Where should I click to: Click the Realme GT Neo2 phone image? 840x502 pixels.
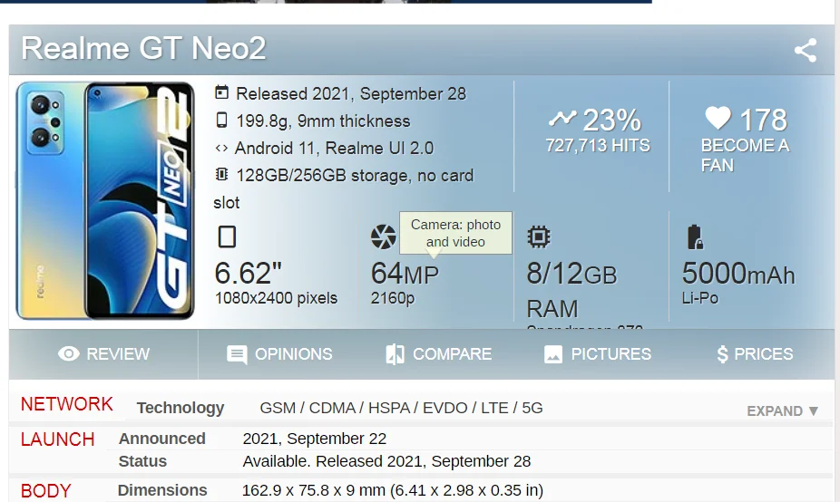pos(106,200)
